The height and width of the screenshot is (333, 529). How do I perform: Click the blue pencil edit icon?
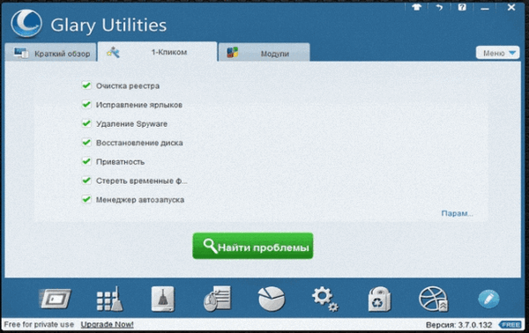point(488,299)
